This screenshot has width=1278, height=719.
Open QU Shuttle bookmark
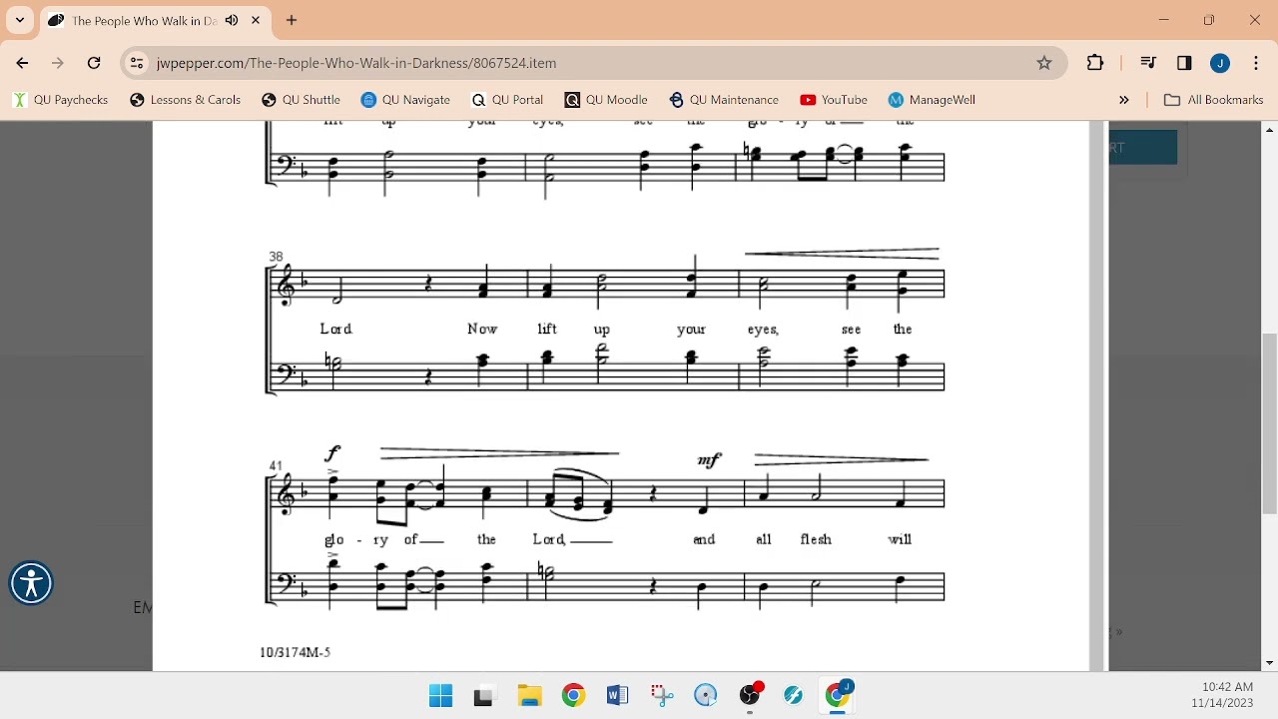301,100
